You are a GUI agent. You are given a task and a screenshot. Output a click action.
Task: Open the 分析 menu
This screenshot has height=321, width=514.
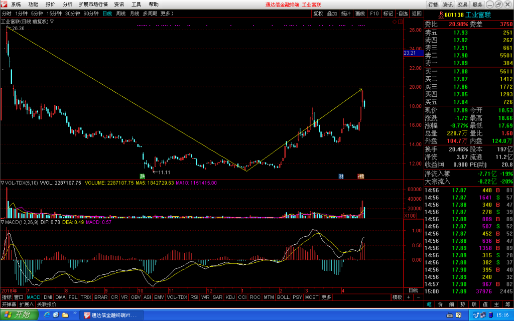click(68, 4)
